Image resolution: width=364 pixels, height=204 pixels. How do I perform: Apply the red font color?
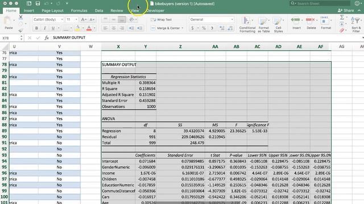[x=89, y=28]
